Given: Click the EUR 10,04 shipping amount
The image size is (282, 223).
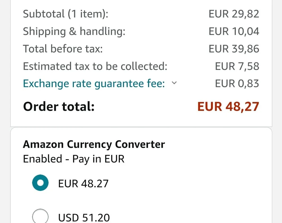Looking at the screenshot, I should coord(233,31).
